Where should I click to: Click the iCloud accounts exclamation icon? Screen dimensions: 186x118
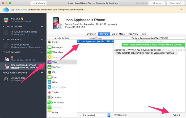(x=6, y=33)
